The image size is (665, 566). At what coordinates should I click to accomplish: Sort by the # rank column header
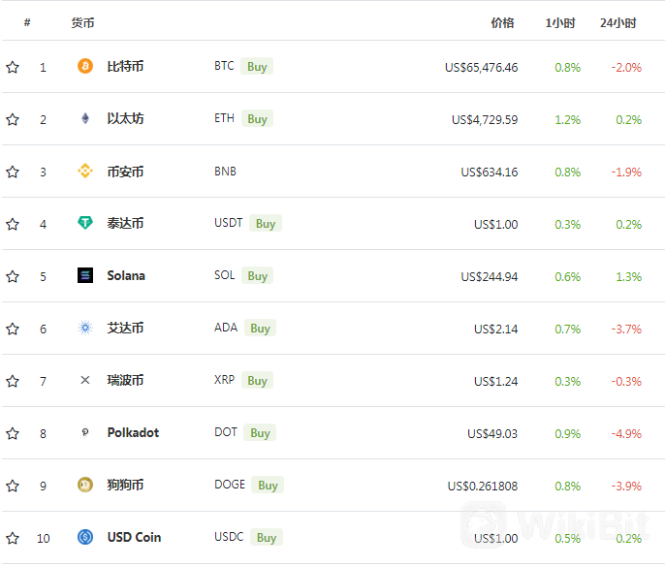click(27, 22)
